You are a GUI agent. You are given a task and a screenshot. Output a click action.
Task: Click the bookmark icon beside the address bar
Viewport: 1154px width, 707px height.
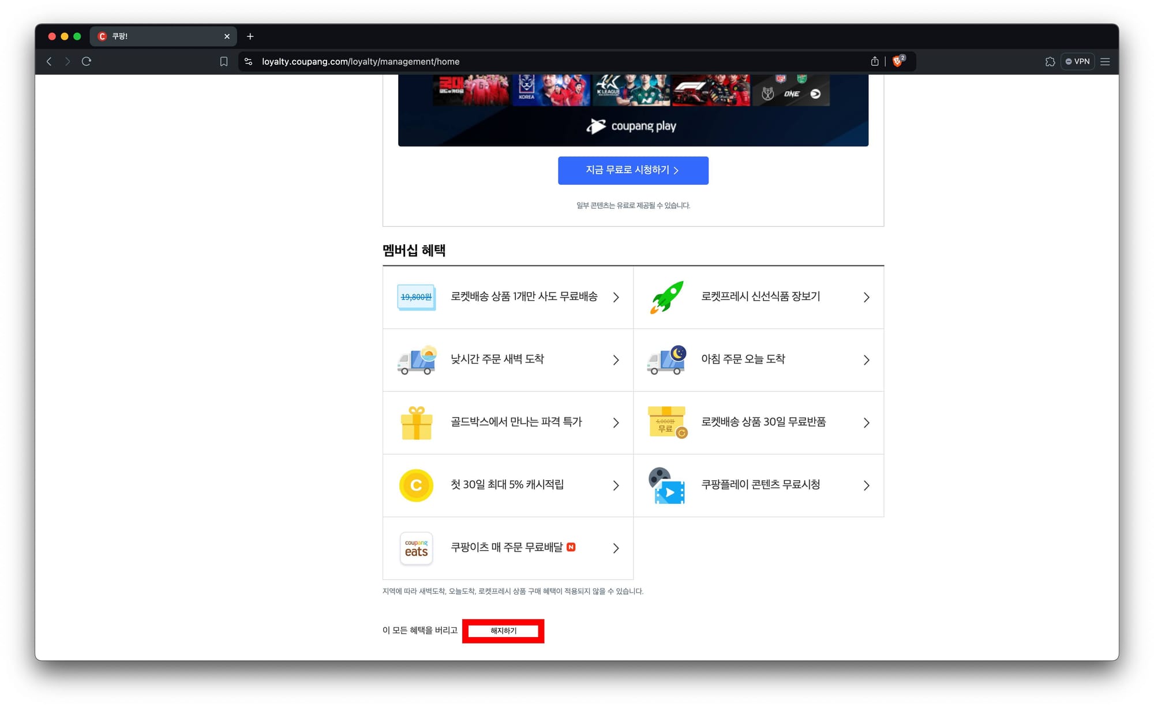(224, 62)
